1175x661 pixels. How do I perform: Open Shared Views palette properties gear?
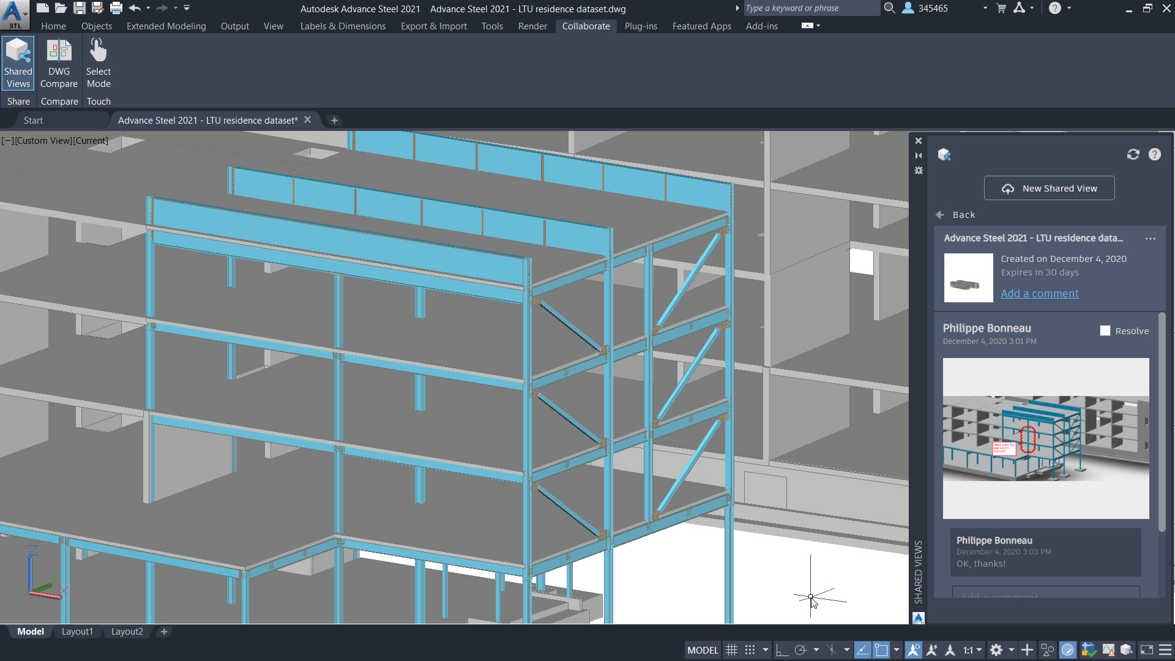click(x=918, y=170)
